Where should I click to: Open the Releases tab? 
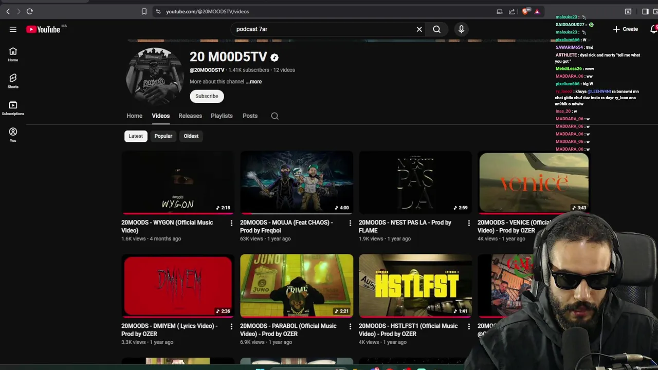click(x=190, y=116)
